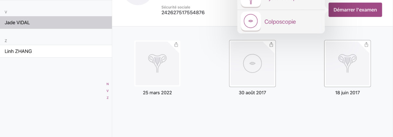Click the partially visible hysteroscopy icon in popup
This screenshot has height=137, width=393.
pyautogui.click(x=250, y=3)
